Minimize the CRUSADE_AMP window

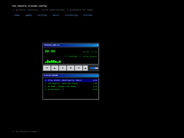click(x=93, y=45)
